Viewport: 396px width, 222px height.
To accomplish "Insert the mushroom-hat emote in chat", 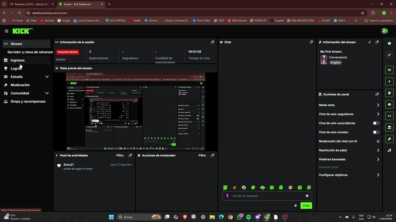I will pos(290,187).
